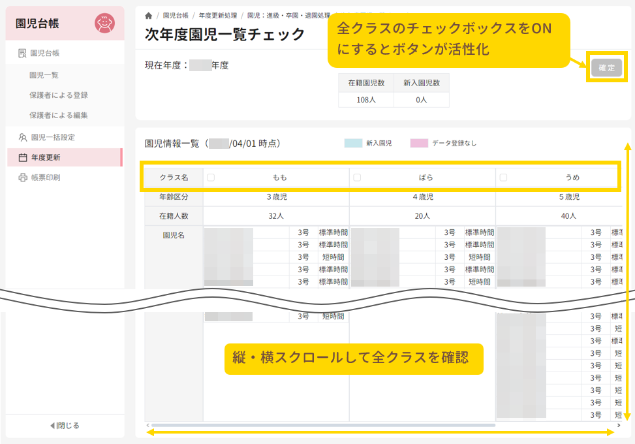Click the home icon in breadcrumb

tap(149, 15)
